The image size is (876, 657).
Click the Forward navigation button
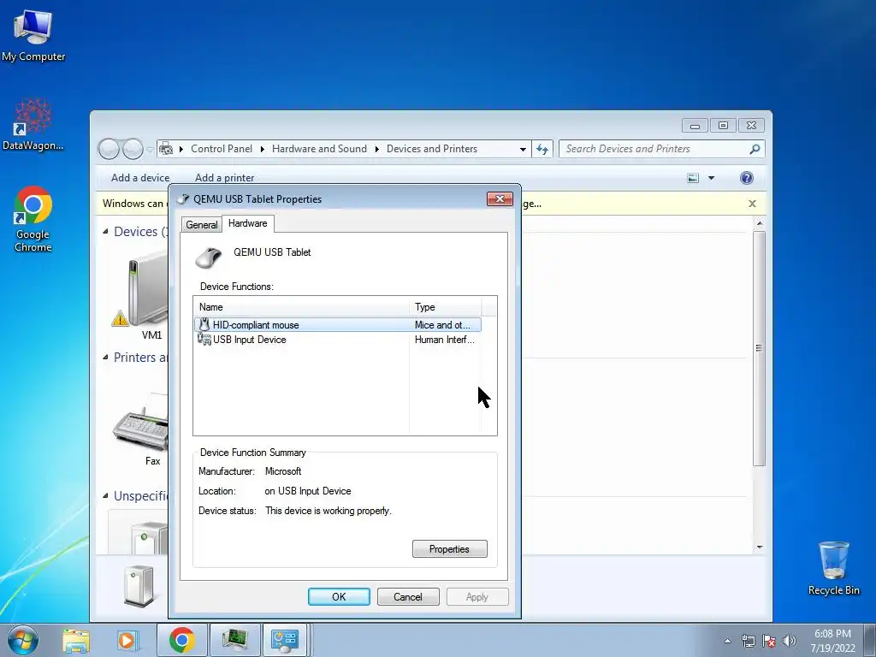[x=133, y=149]
